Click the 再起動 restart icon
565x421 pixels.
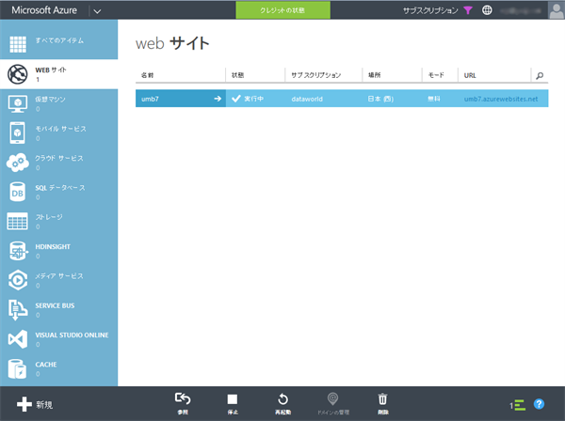pyautogui.click(x=282, y=399)
